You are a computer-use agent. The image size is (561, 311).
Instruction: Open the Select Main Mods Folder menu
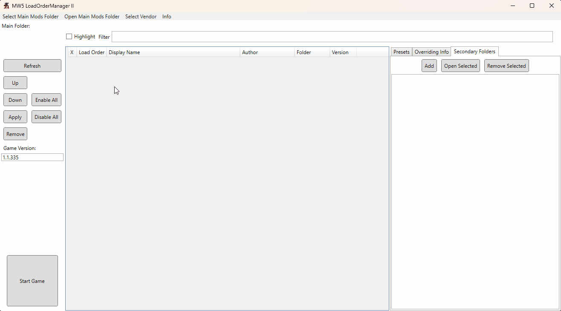point(31,17)
